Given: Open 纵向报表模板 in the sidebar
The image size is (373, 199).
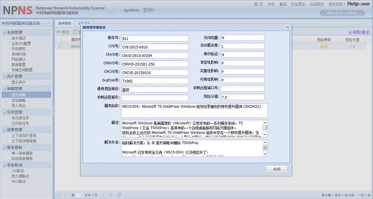Looking at the screenshot, I should coord(22,158).
